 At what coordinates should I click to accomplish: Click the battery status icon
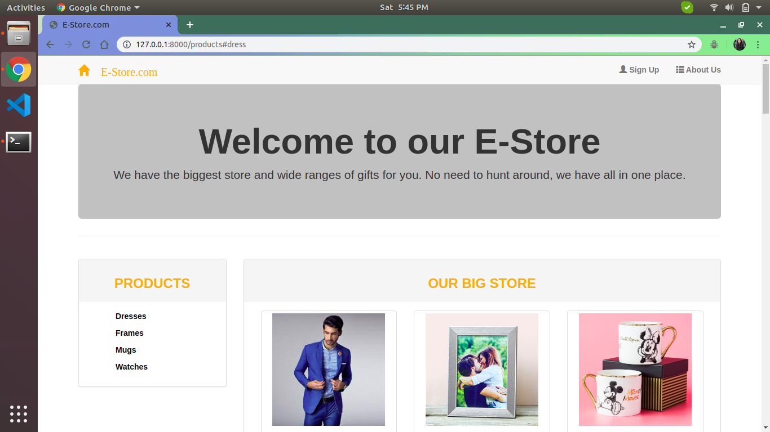[x=745, y=7]
